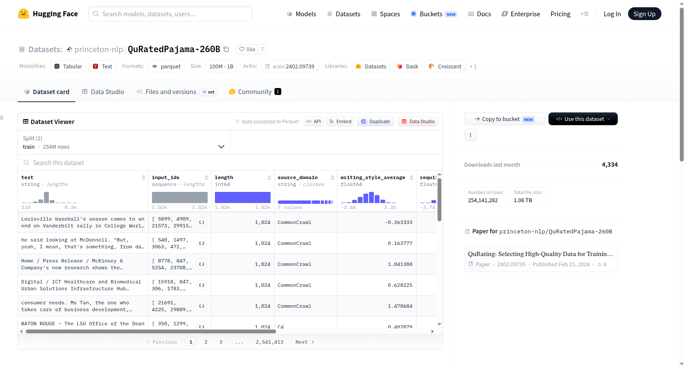
Task: Open the Files and versions tab
Action: pyautogui.click(x=176, y=92)
